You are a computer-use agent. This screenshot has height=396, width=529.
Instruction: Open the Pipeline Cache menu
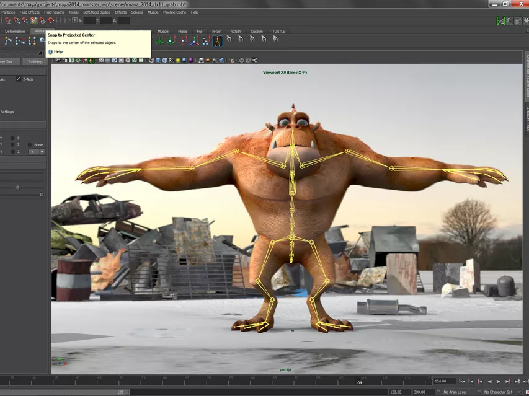pos(174,12)
